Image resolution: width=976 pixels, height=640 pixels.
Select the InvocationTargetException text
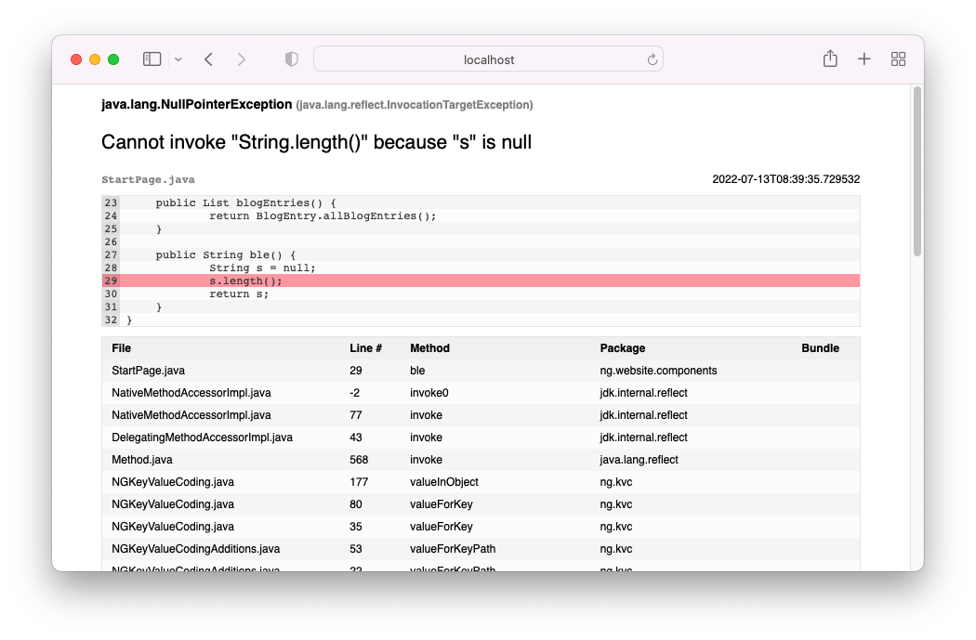[x=415, y=105]
